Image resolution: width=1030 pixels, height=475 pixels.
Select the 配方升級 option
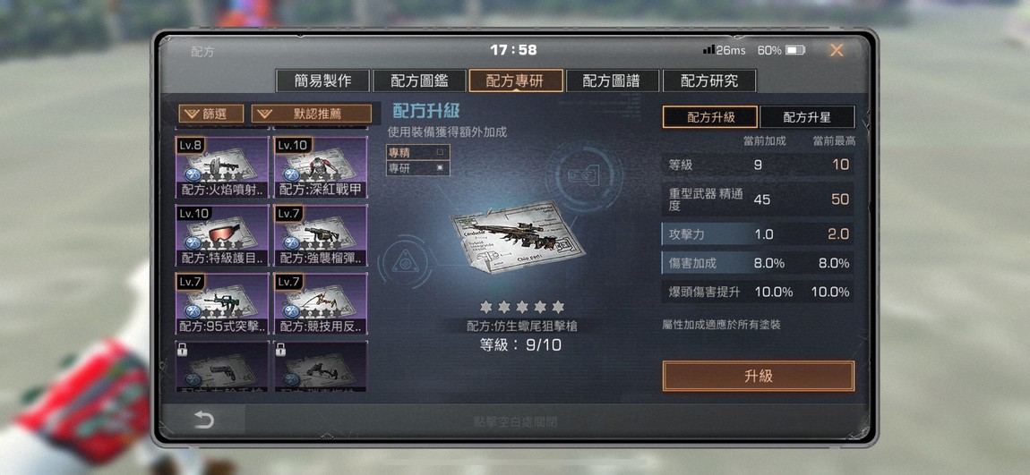pos(710,117)
